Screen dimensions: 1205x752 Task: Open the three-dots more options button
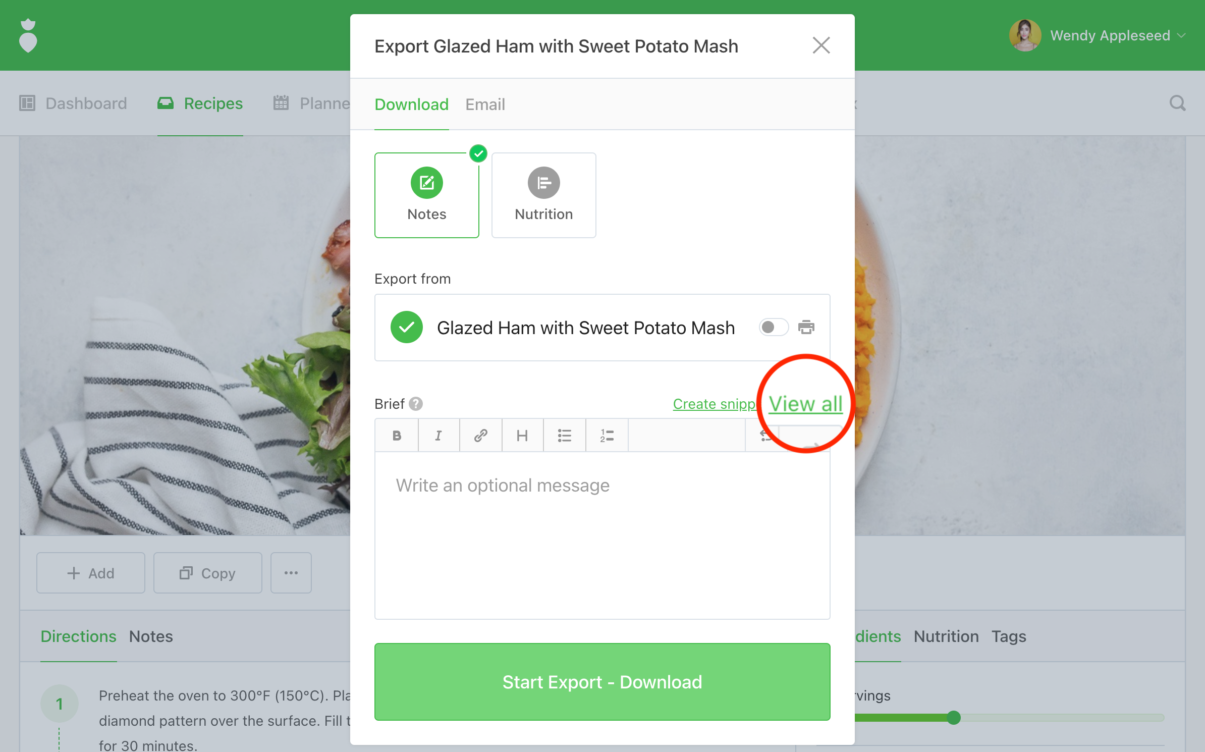click(291, 573)
